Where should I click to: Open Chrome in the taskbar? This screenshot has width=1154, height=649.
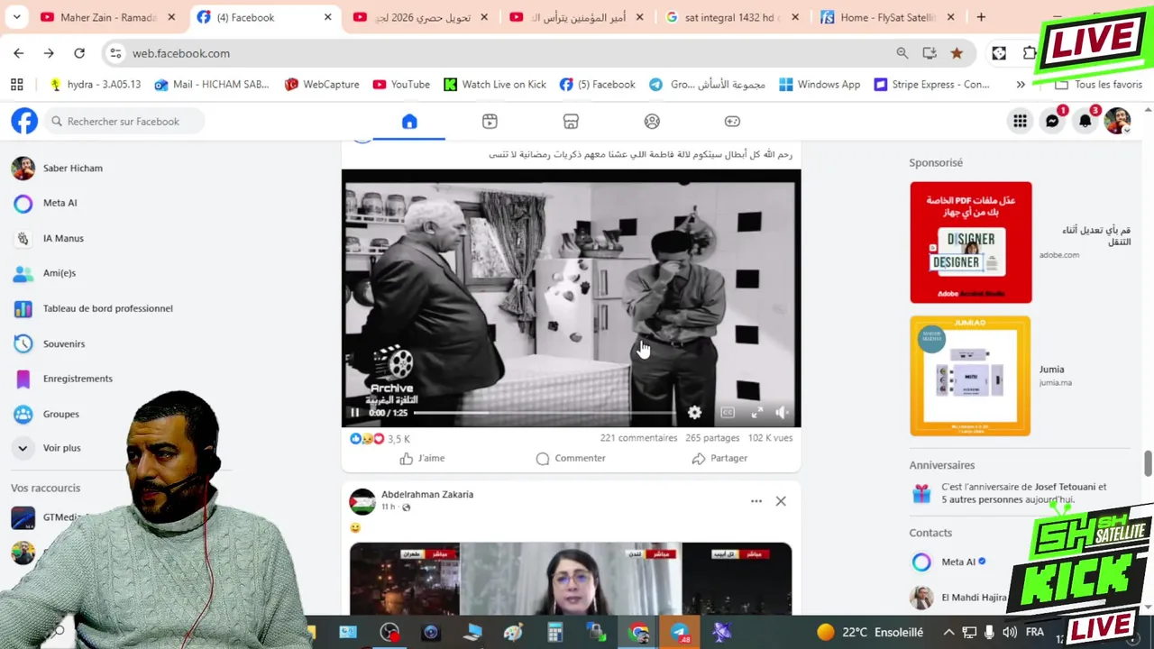(x=638, y=632)
